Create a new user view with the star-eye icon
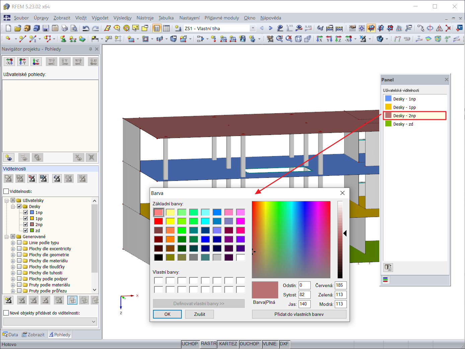 [x=9, y=157]
